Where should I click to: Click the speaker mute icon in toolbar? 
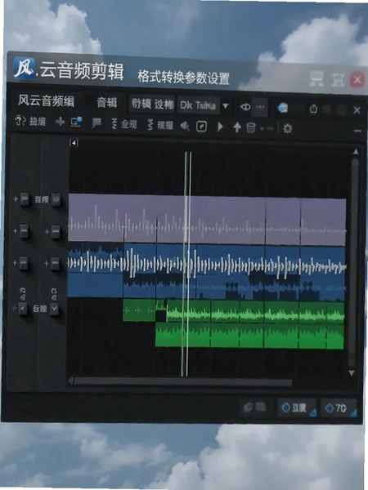click(185, 127)
